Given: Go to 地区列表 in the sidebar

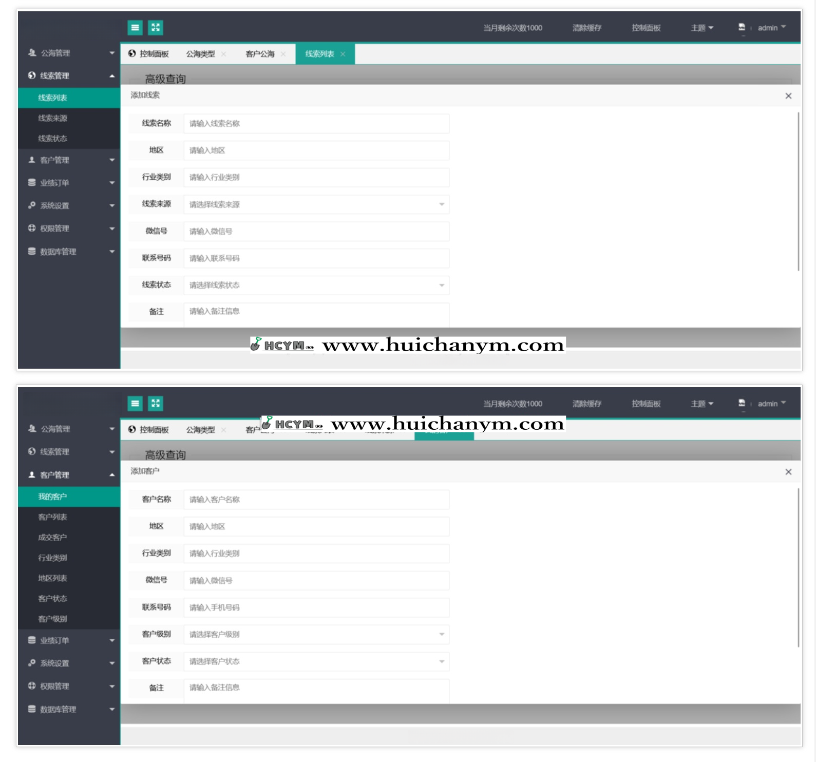Looking at the screenshot, I should coord(52,578).
